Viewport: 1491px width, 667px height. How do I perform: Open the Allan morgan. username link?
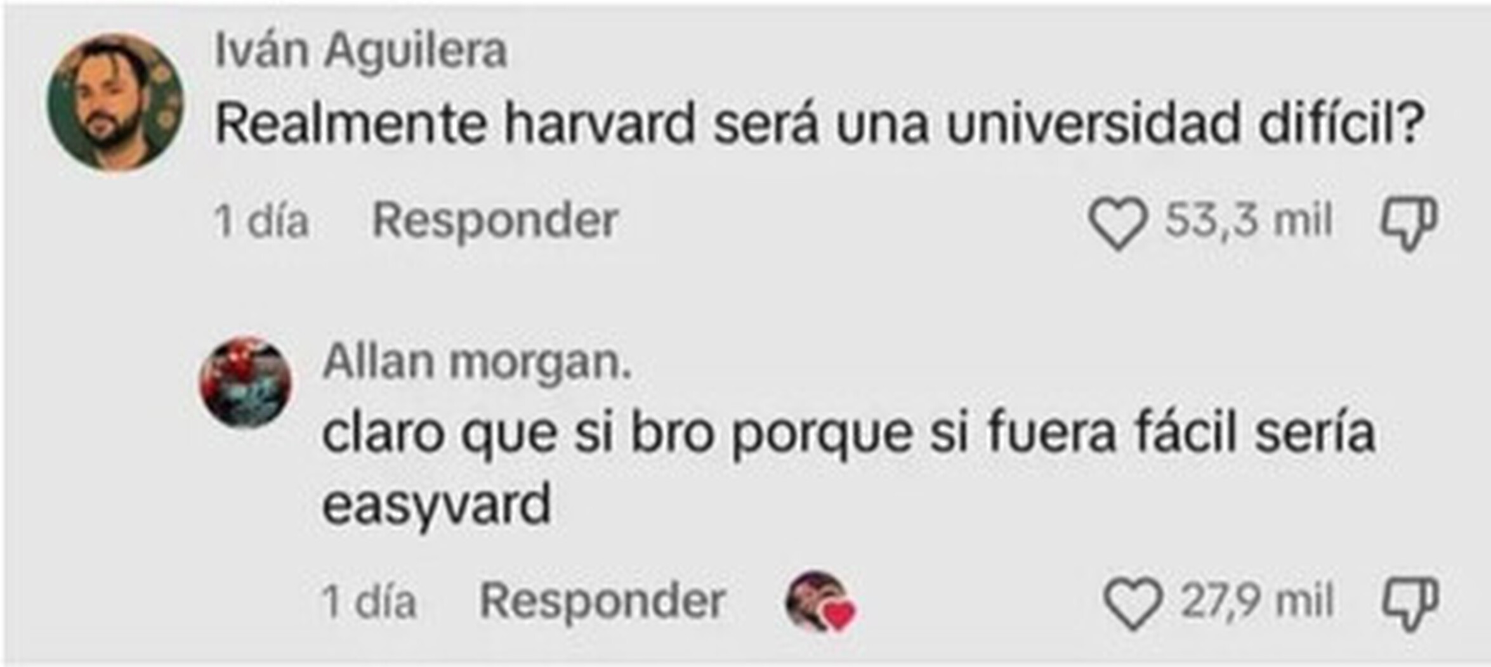(x=478, y=363)
